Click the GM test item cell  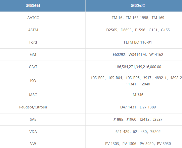tap(33, 55)
